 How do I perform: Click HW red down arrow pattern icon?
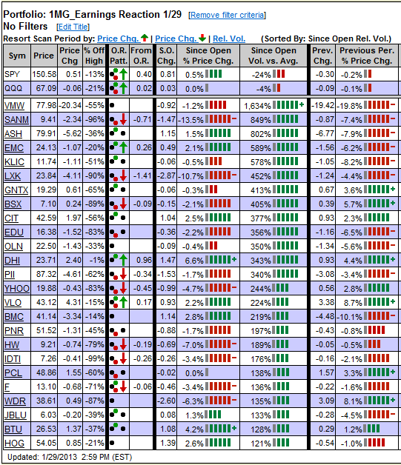click(123, 344)
